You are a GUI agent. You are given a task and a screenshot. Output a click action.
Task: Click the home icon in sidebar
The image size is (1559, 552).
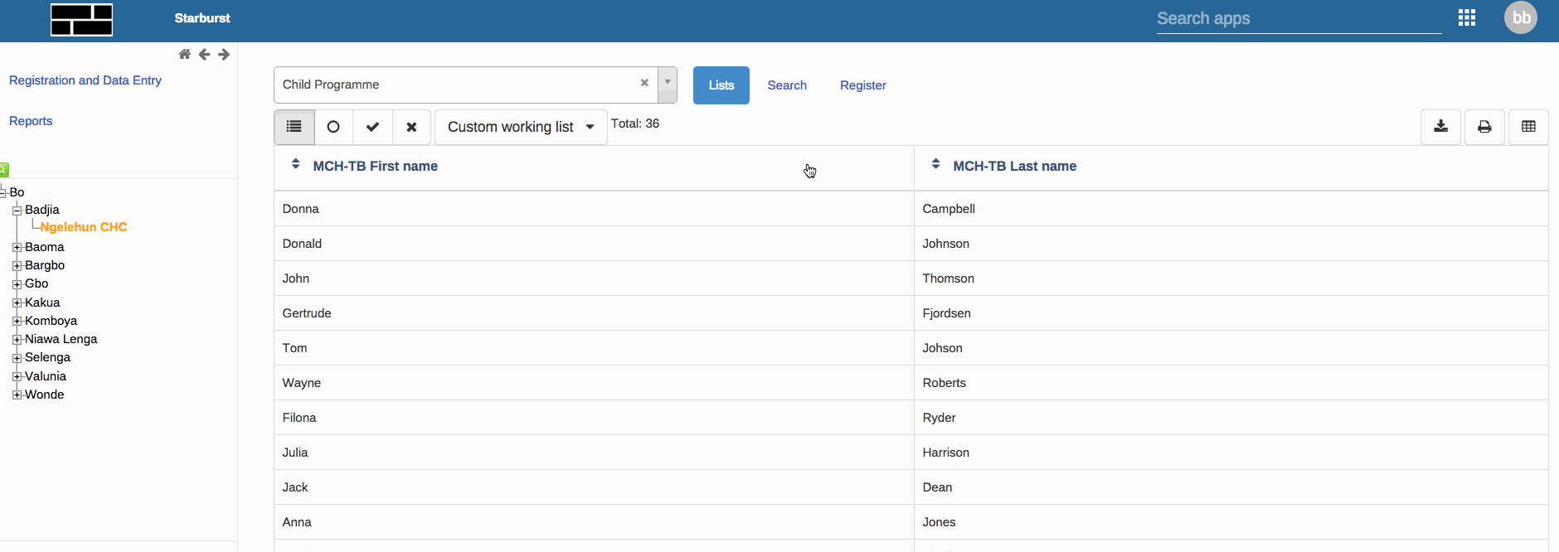pyautogui.click(x=184, y=55)
